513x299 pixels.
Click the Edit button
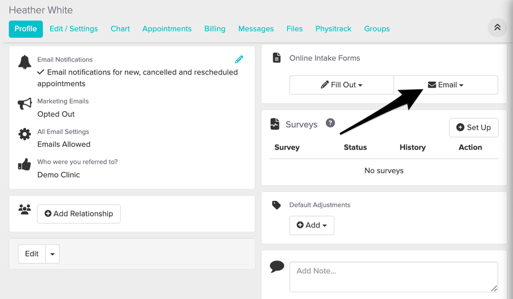coord(32,254)
